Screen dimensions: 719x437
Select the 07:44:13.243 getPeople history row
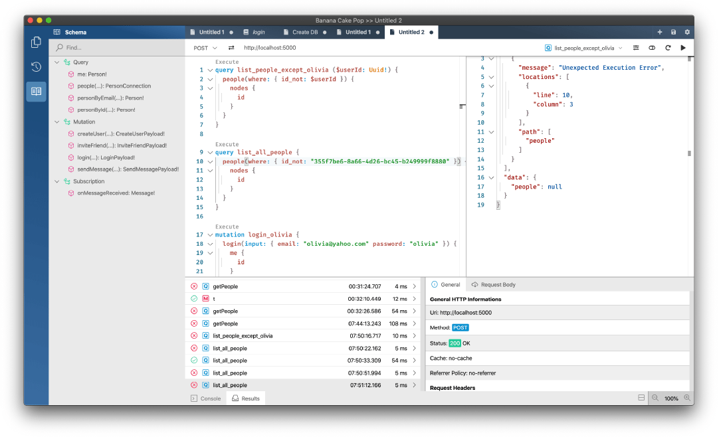[302, 323]
